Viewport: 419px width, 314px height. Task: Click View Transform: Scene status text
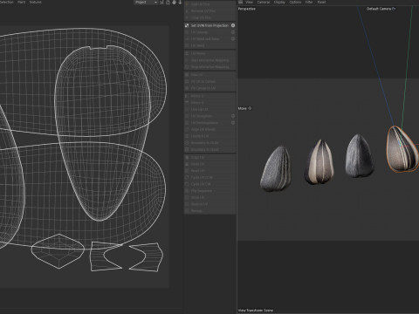tap(256, 311)
